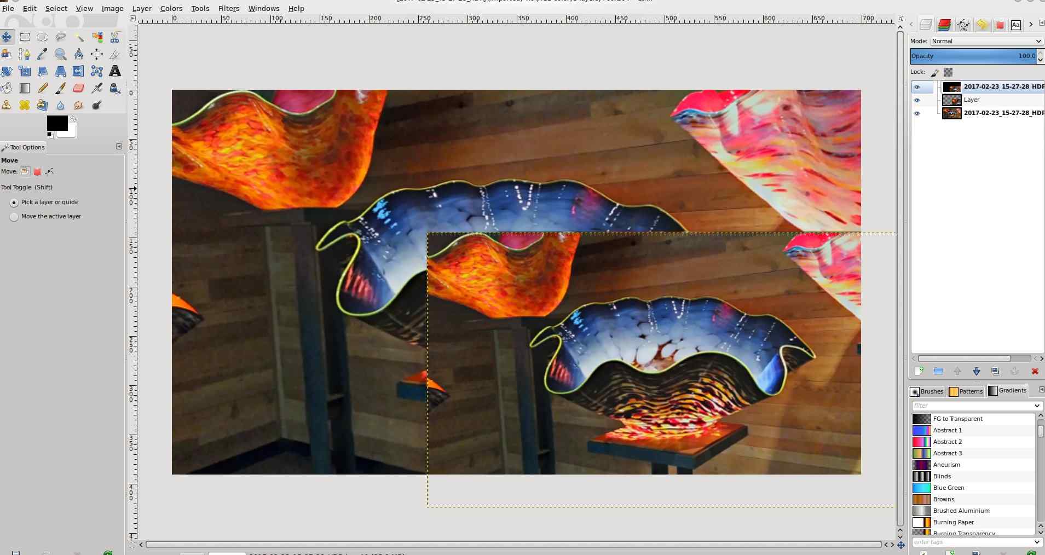1045x555 pixels.
Task: Select the Color Picker eyedropper tool
Action: point(43,54)
